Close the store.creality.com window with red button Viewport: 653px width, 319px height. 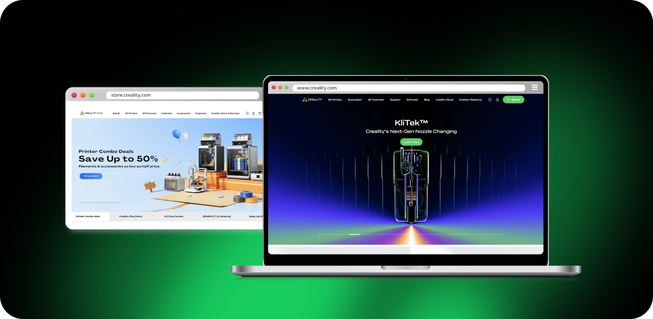[74, 95]
